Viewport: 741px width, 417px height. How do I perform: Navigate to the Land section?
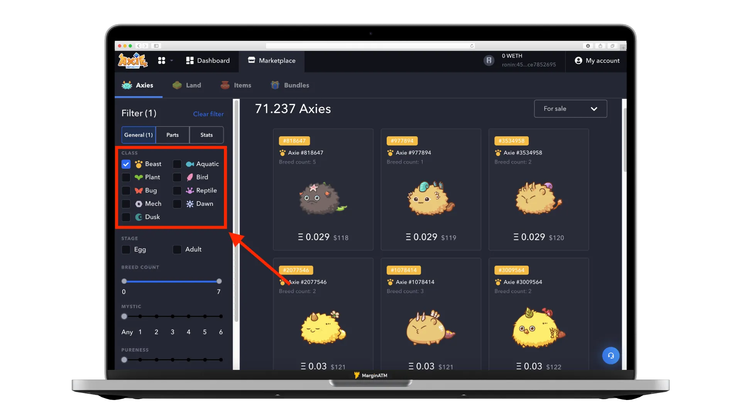click(x=193, y=85)
